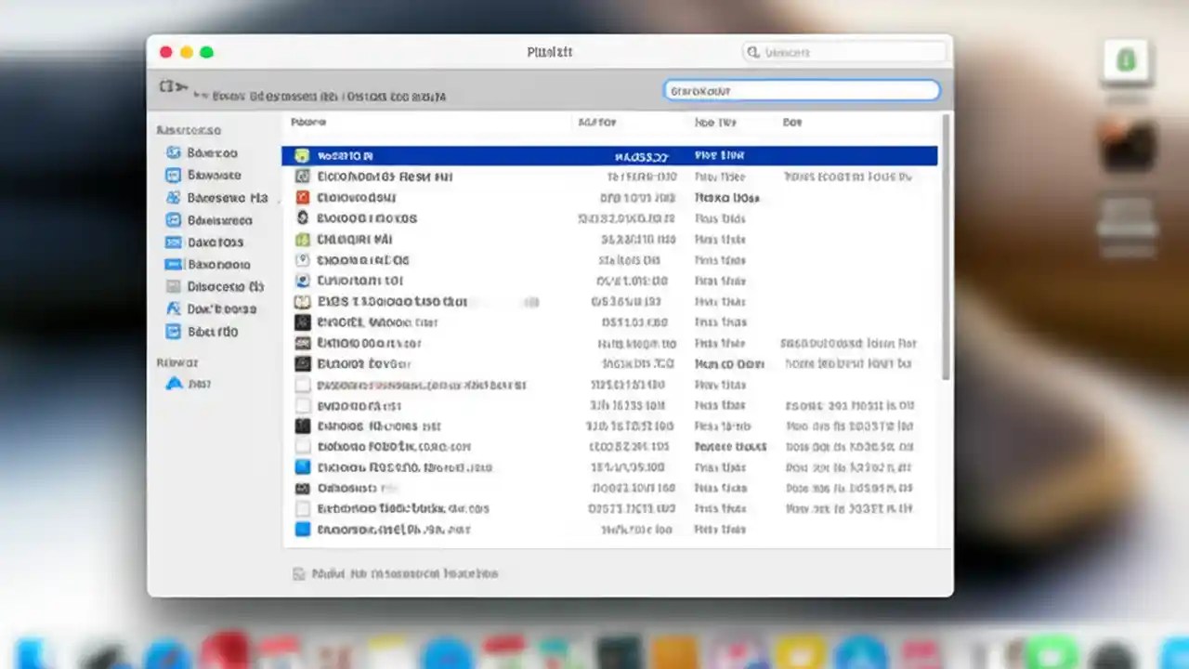Click the magnifying glass search icon

[754, 52]
